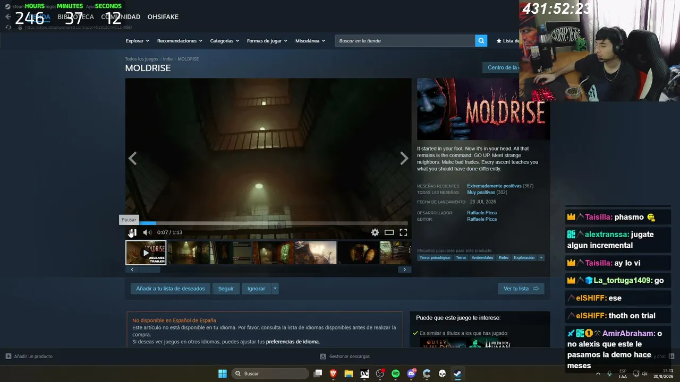Image resolution: width=680 pixels, height=382 pixels.
Task: Focus the Buscar en la tienda field
Action: 405,41
